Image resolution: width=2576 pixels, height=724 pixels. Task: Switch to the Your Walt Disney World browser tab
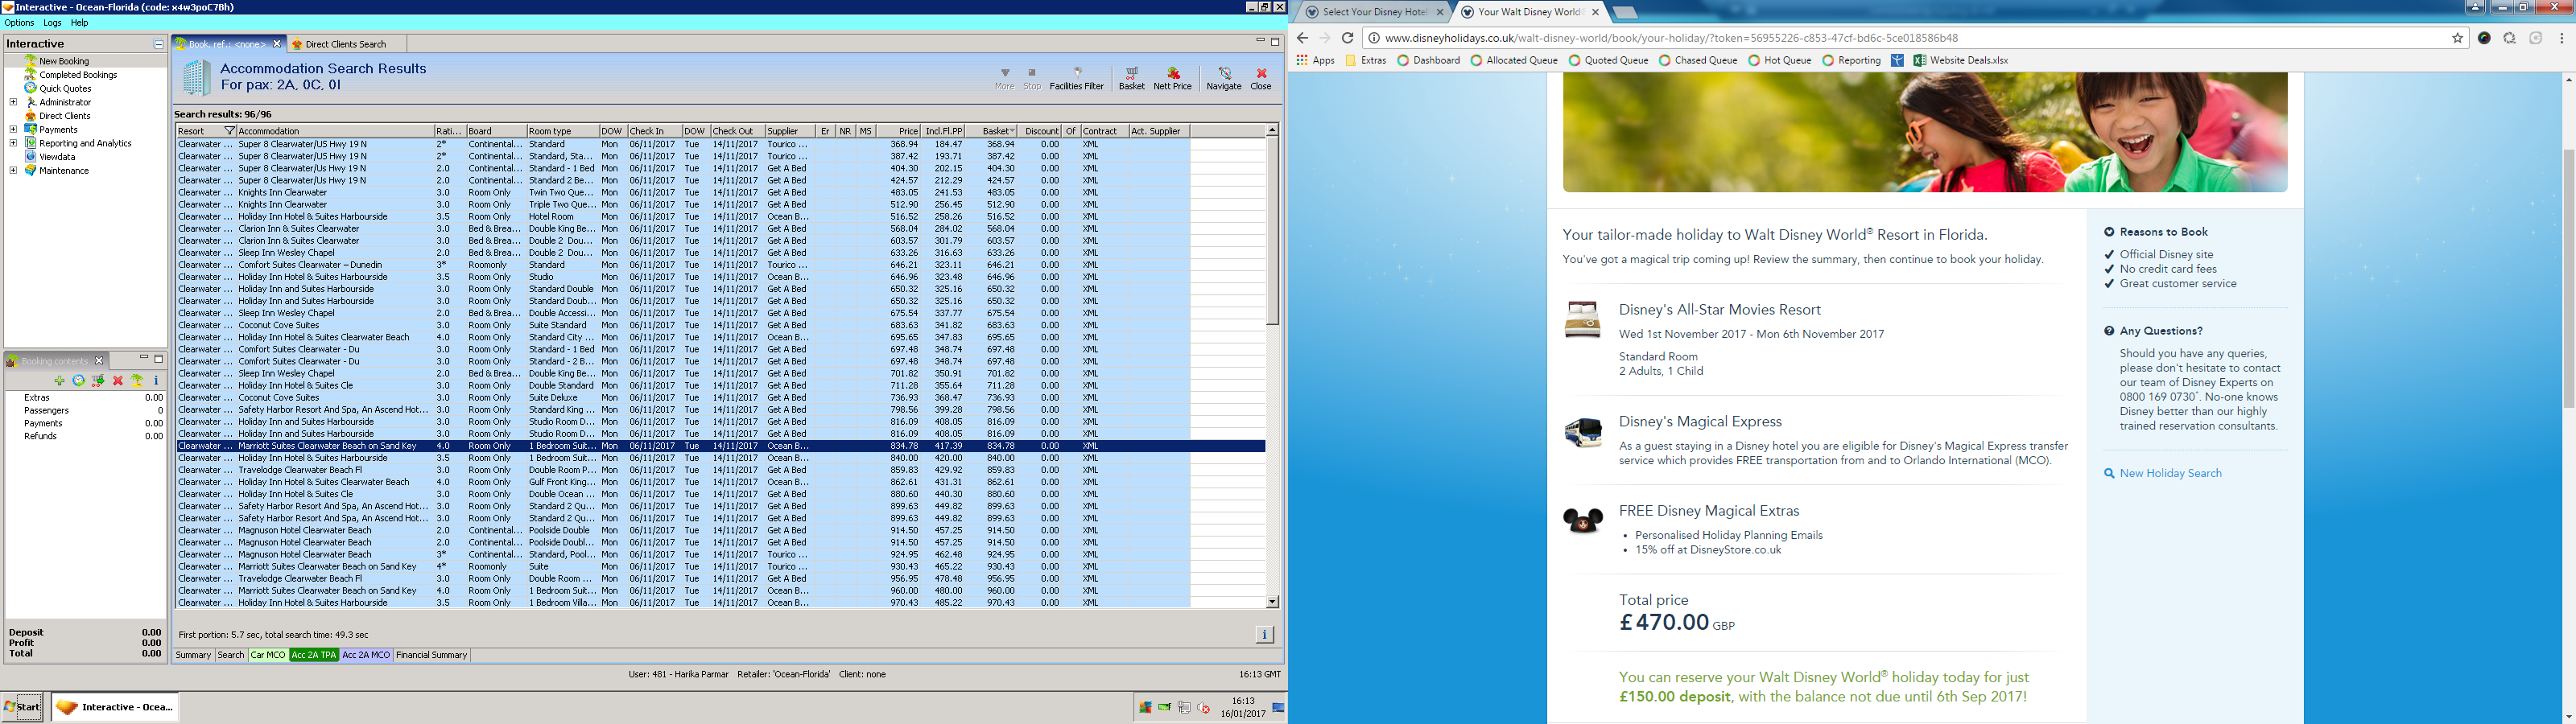1529,12
